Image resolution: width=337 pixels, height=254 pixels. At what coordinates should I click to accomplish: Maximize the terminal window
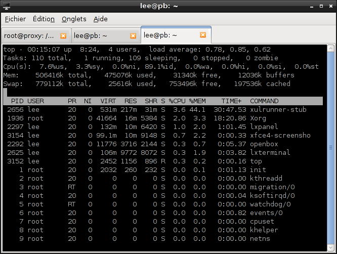320,6
